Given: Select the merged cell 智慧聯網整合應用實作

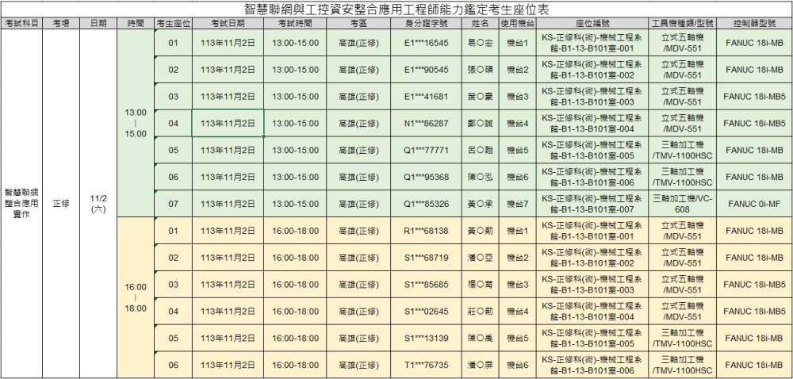Looking at the screenshot, I should (x=21, y=204).
